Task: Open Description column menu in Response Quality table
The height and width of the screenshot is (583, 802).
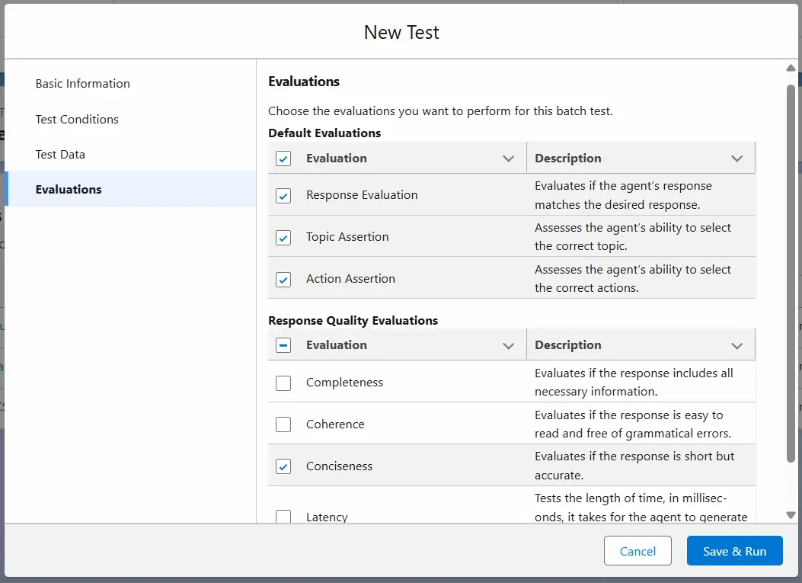Action: pyautogui.click(x=736, y=345)
